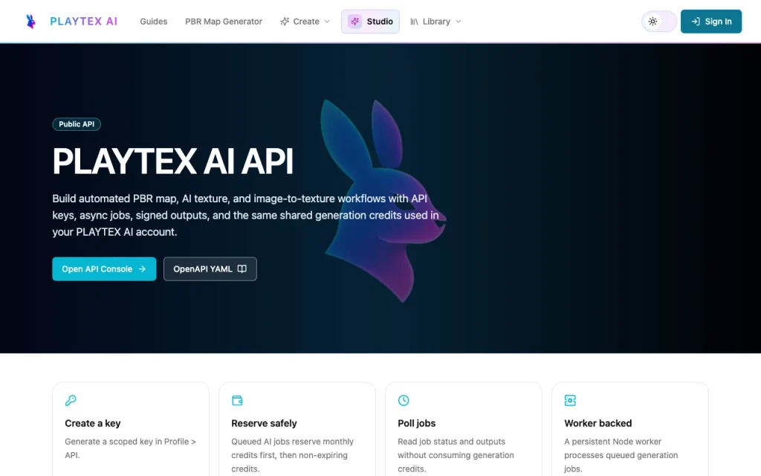The image size is (761, 476).
Task: View the OpenAPI YAML spec
Action: pos(210,268)
